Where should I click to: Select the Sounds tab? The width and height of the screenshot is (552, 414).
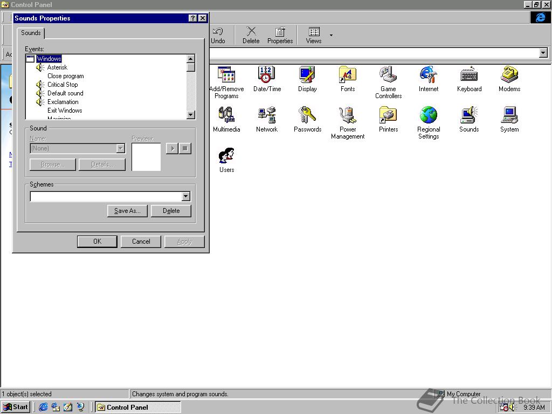click(31, 33)
